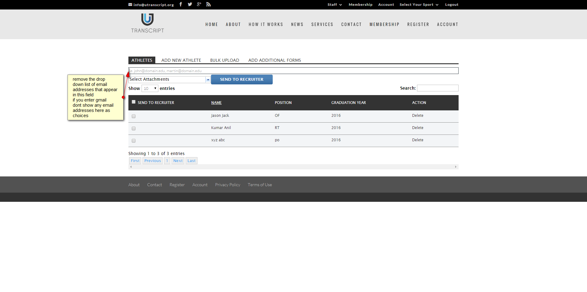Focus the recruiter email address field
The width and height of the screenshot is (587, 292).
(x=293, y=71)
